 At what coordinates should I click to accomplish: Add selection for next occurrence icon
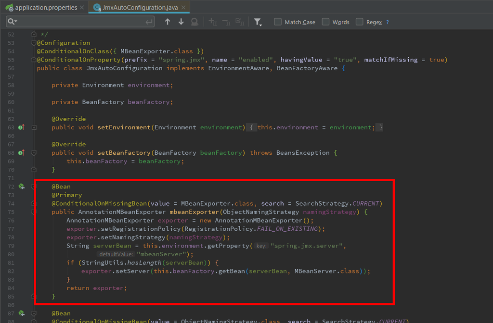[x=212, y=22]
